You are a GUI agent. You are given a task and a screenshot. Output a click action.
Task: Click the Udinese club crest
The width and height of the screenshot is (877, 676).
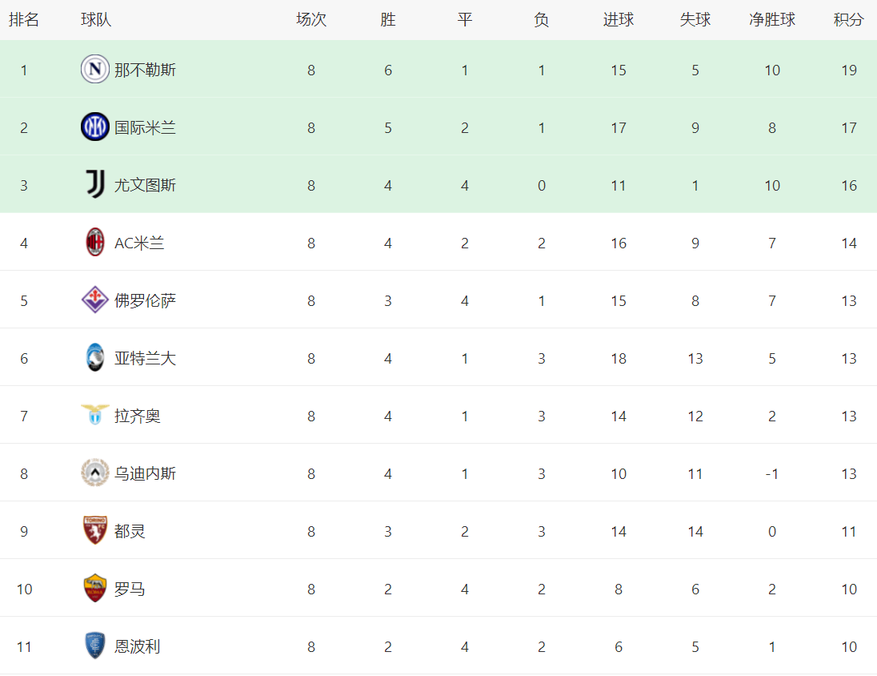pos(94,473)
